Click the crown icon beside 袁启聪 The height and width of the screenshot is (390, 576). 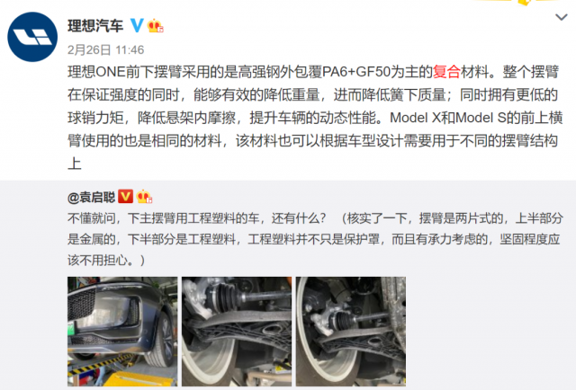144,197
